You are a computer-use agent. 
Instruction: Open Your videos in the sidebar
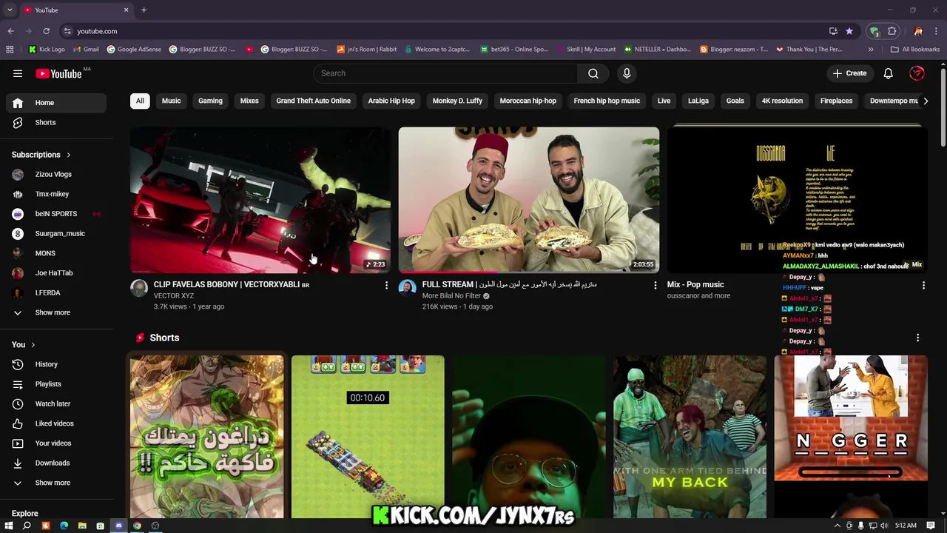[x=58, y=443]
